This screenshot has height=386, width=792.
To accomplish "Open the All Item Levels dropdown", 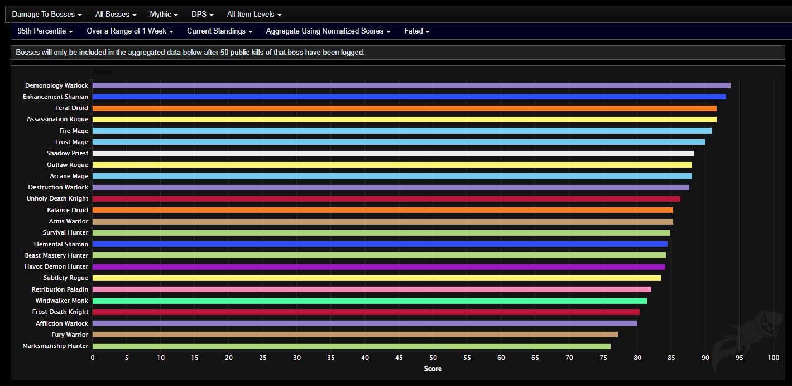I will tap(254, 14).
